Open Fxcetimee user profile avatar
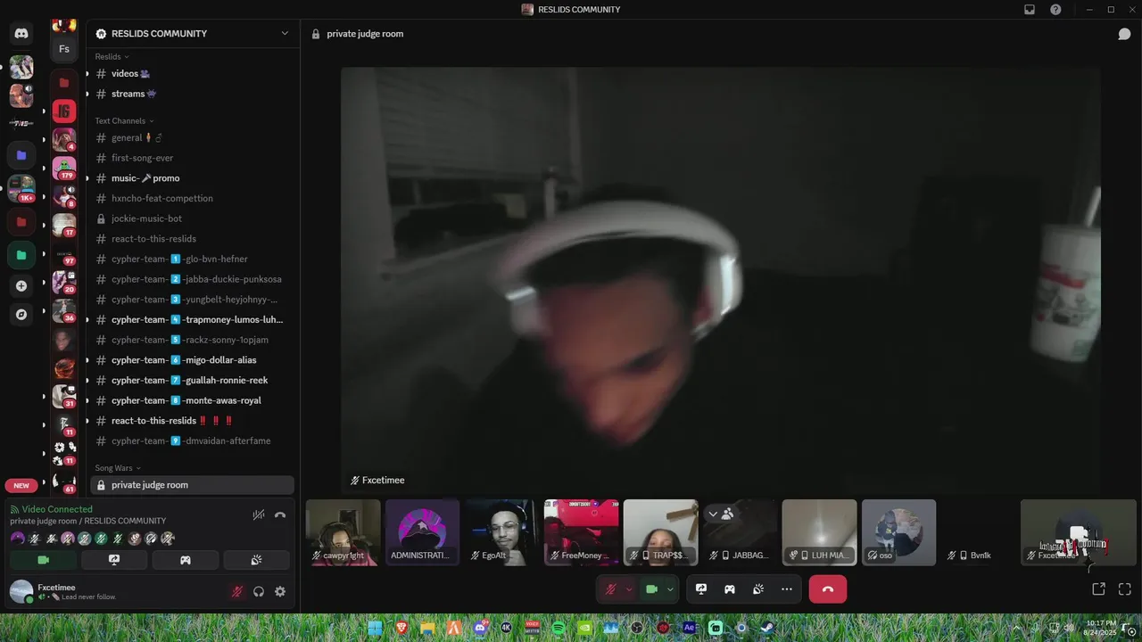The height and width of the screenshot is (642, 1142). click(x=21, y=591)
